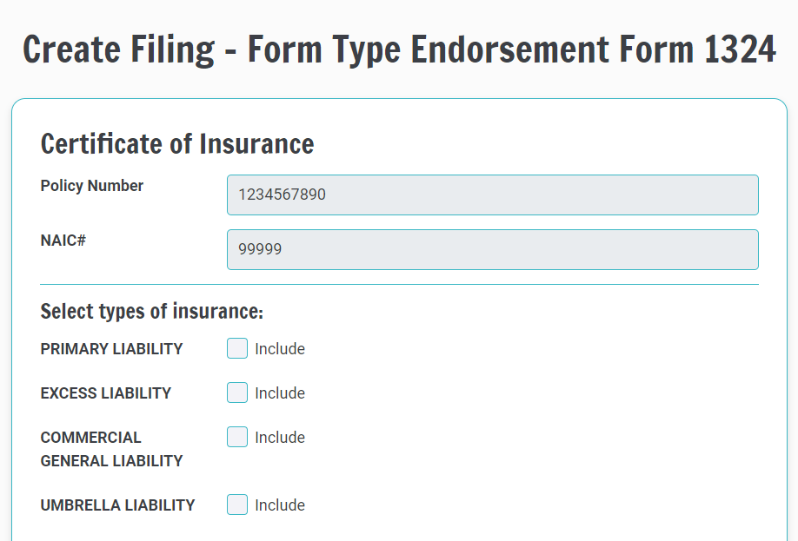Image resolution: width=798 pixels, height=541 pixels.
Task: Click the Create Filing page title
Action: (x=399, y=49)
